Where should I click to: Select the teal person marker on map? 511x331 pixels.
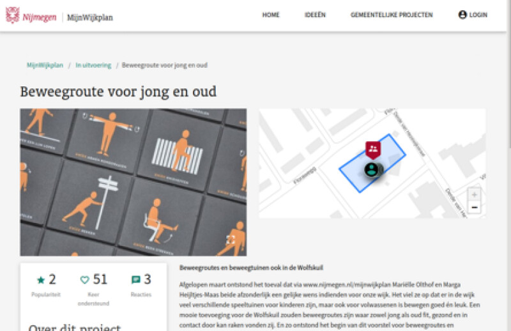click(372, 169)
